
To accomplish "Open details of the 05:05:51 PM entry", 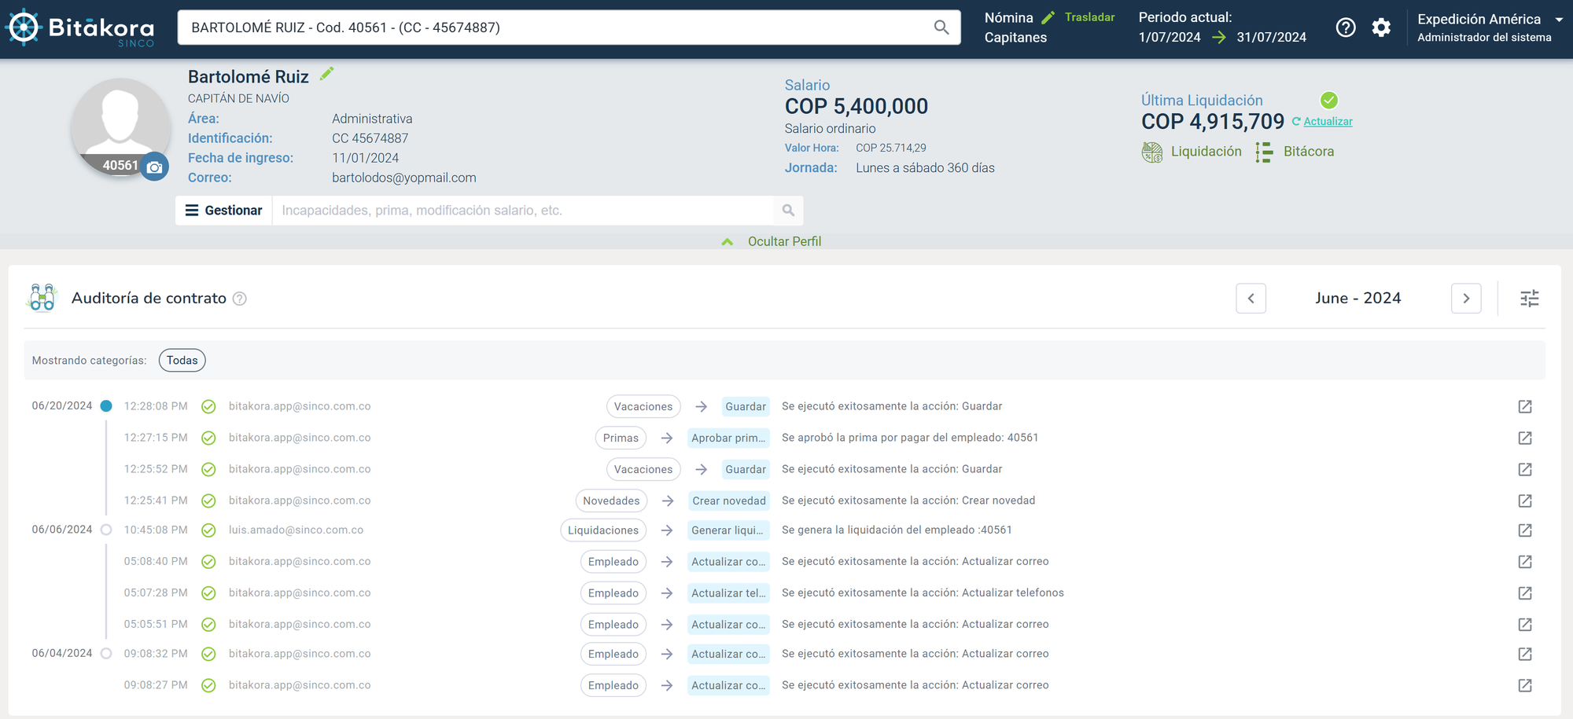I will [x=1525, y=625].
